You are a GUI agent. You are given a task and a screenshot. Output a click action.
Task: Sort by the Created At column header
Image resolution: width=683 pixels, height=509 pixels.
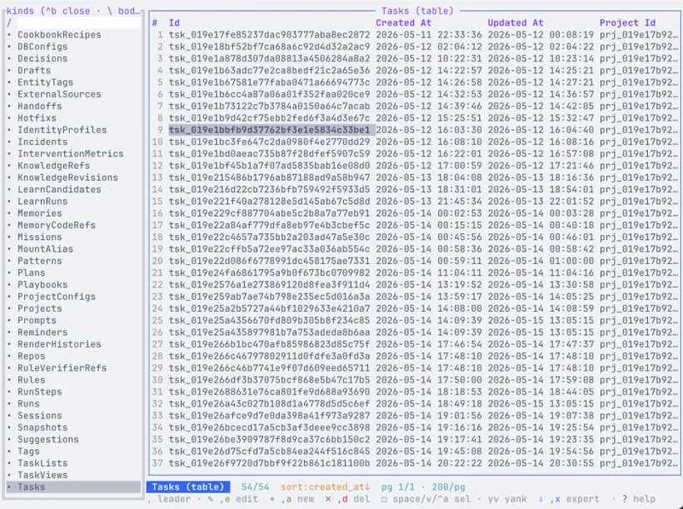click(x=403, y=23)
